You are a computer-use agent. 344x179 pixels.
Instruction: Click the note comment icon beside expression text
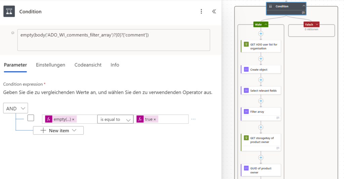13,33
